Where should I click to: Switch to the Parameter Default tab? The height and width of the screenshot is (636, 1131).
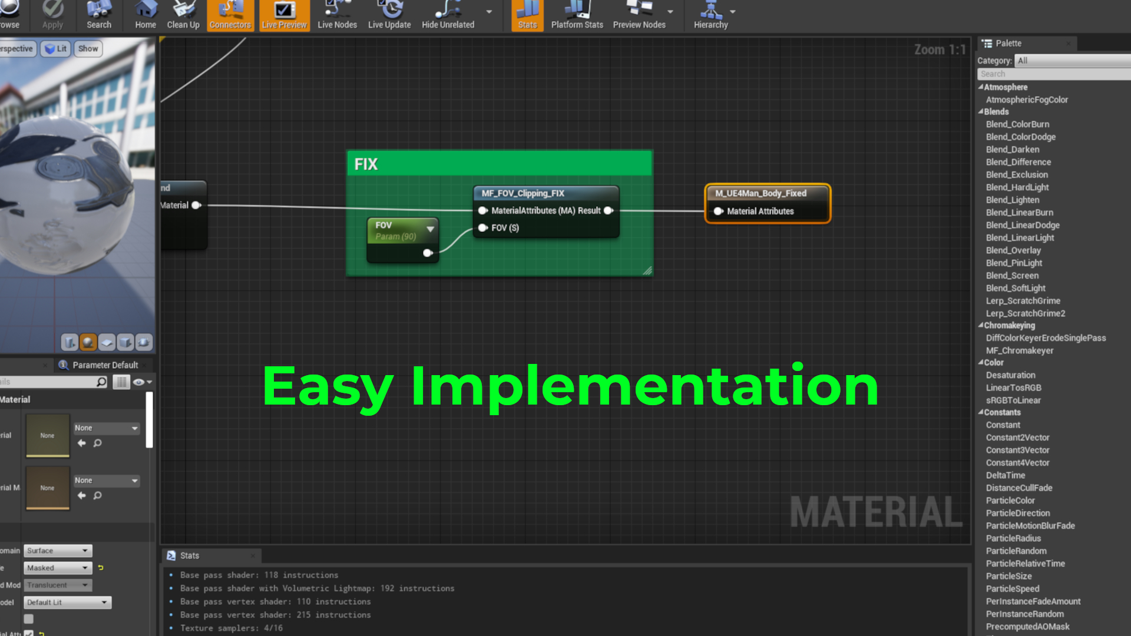105,365
